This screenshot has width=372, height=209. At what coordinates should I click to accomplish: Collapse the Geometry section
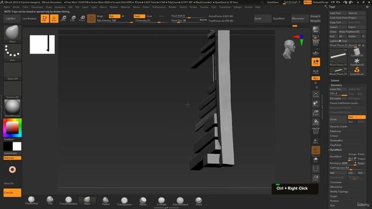336,85
